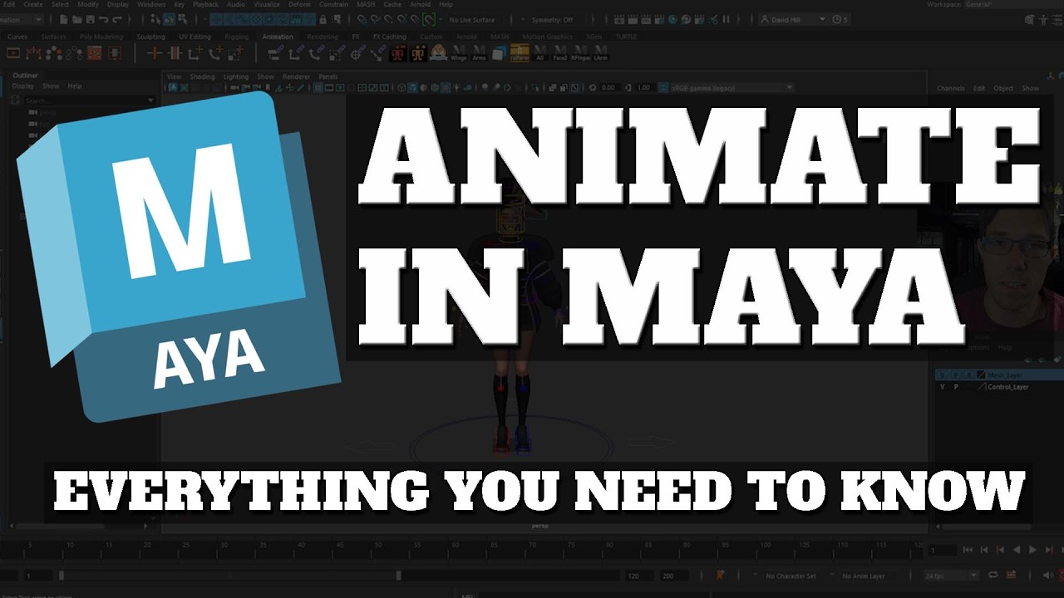The image size is (1064, 598).
Task: Toggle the pause viewport icon
Action: [726, 19]
